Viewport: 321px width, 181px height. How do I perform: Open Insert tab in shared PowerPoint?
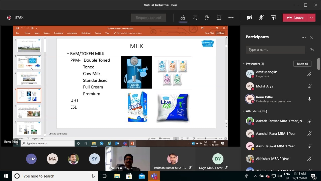(x=37, y=33)
